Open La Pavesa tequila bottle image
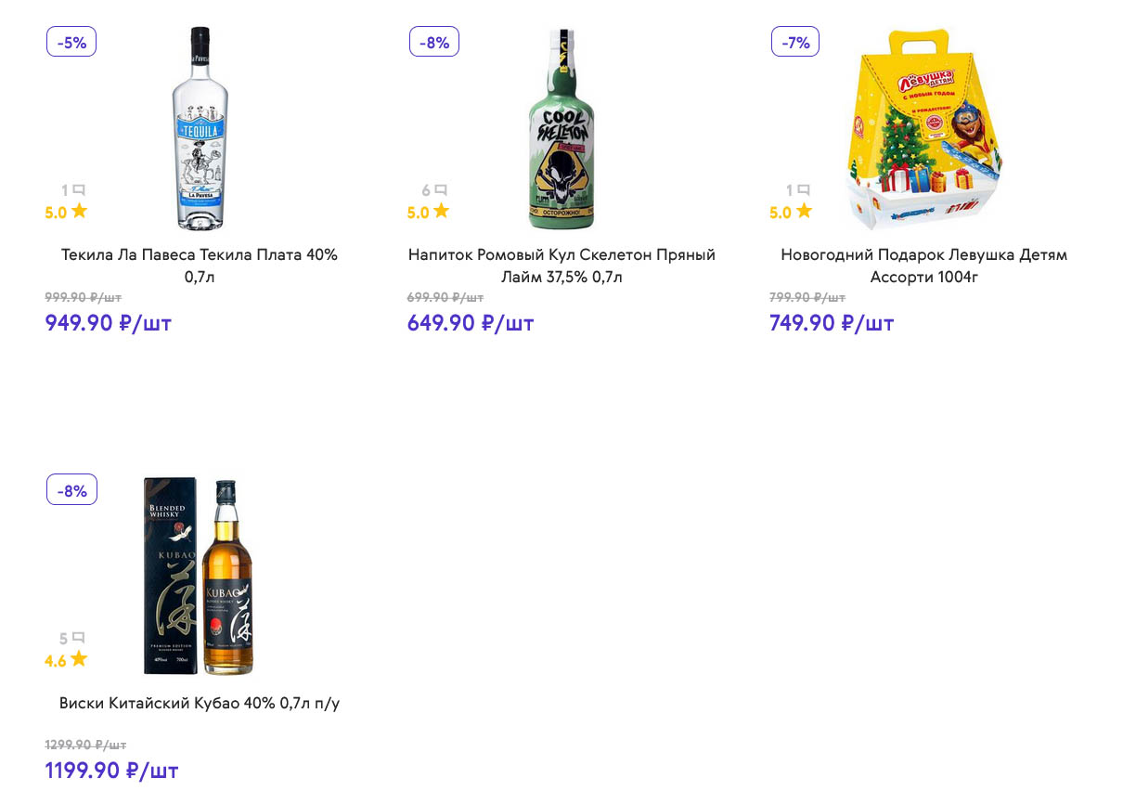Screen dimensions: 1123x804 200,128
